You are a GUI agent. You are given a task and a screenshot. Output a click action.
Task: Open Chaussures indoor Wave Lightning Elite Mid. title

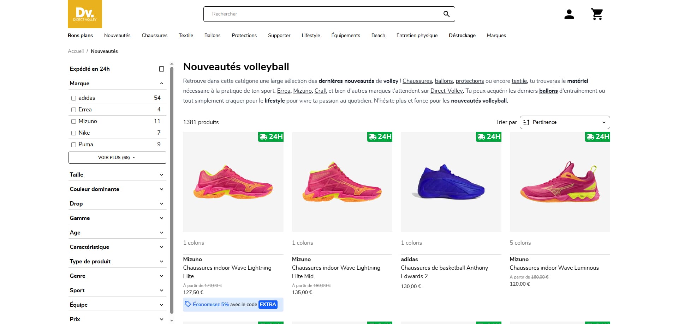point(336,272)
